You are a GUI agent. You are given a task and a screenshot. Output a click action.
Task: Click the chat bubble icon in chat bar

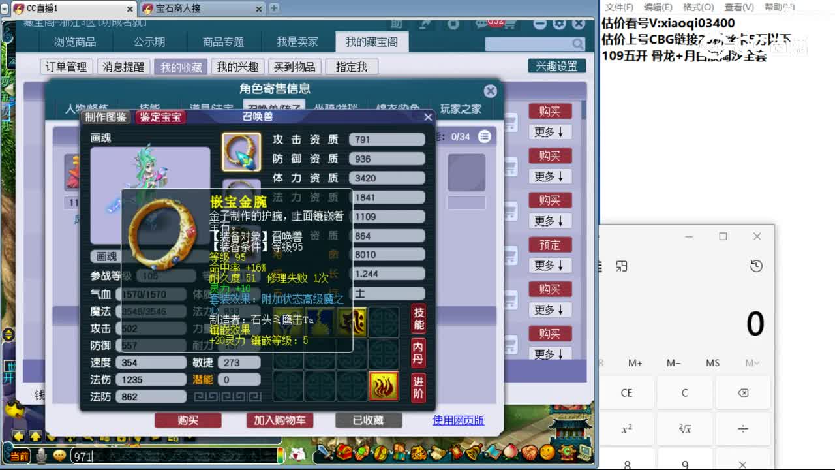click(x=59, y=456)
